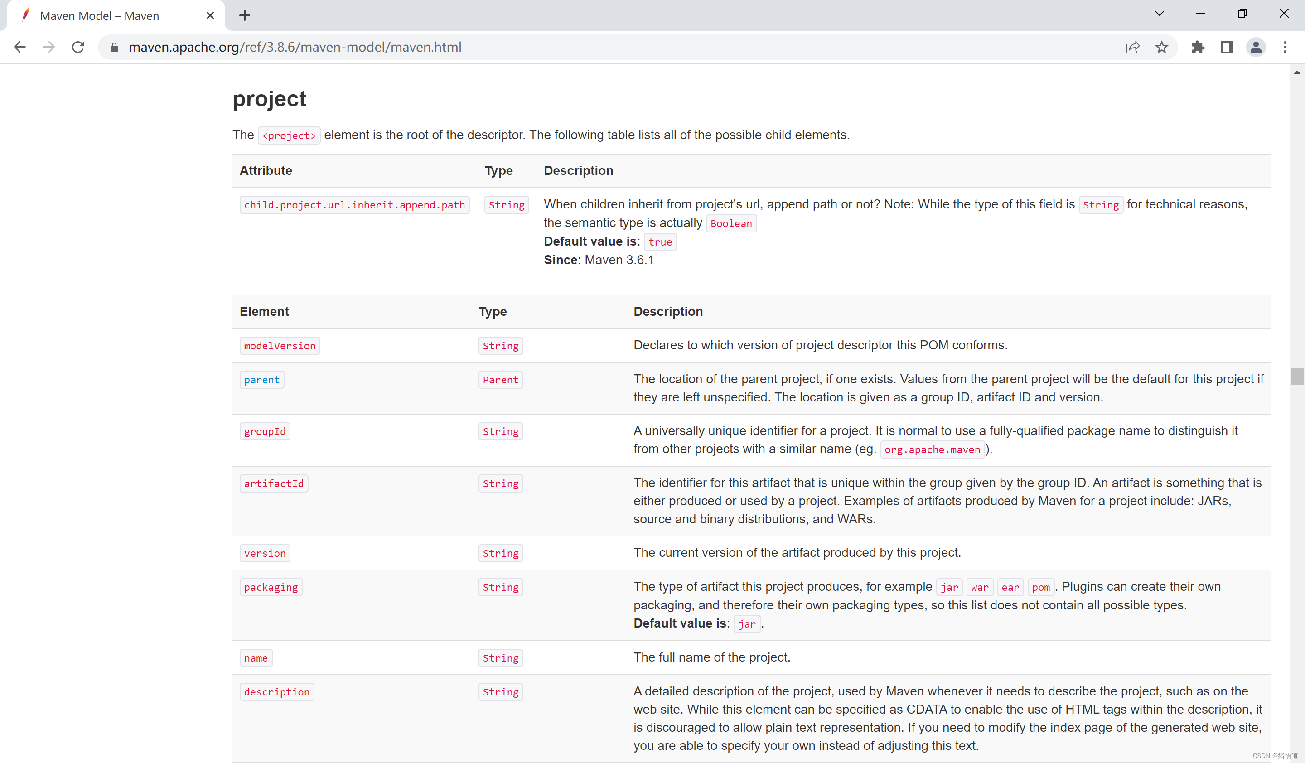Image resolution: width=1305 pixels, height=763 pixels.
Task: Click child.project.url.inherit.append.path attribute
Action: [354, 205]
